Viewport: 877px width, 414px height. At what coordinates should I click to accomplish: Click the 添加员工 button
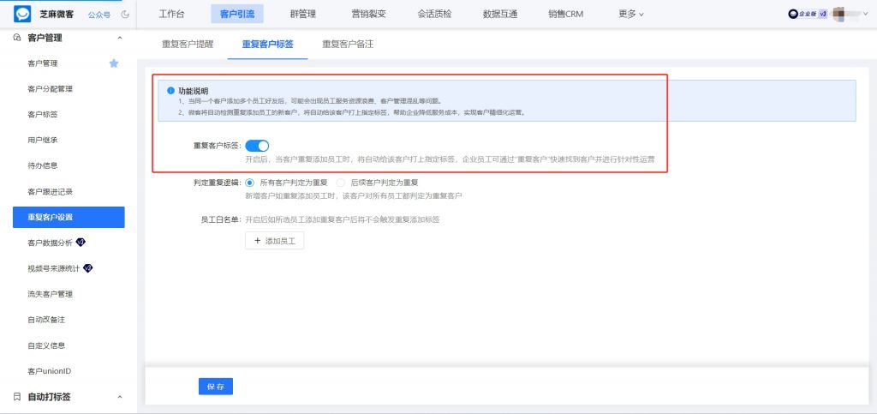click(x=275, y=242)
